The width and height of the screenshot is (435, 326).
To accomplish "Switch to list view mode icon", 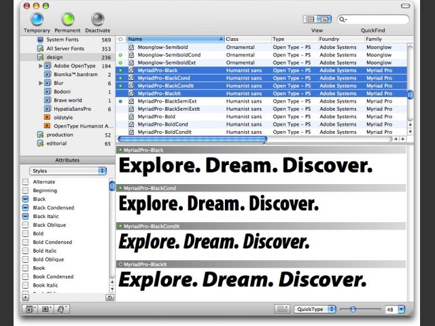I will [x=310, y=19].
